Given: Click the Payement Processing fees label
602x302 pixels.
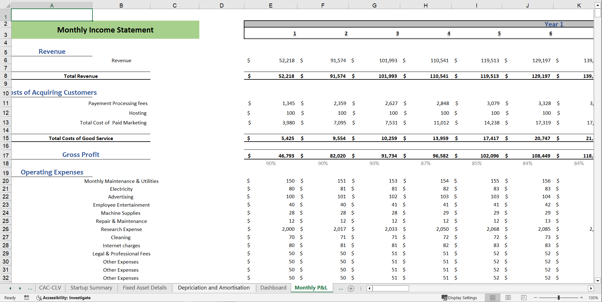Looking at the screenshot, I should tap(118, 103).
